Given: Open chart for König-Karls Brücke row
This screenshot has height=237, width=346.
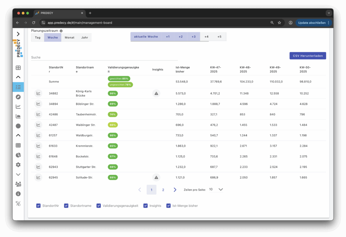Looking at the screenshot, I should 39,93.
